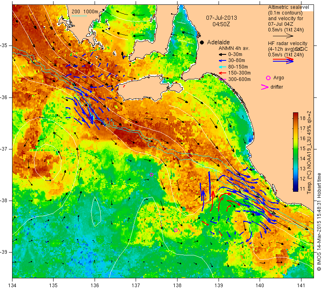Viewport: 322px width, 290px height.
Task: Click the cyan arrow beside 80-150m legend entry
Action: [222, 67]
